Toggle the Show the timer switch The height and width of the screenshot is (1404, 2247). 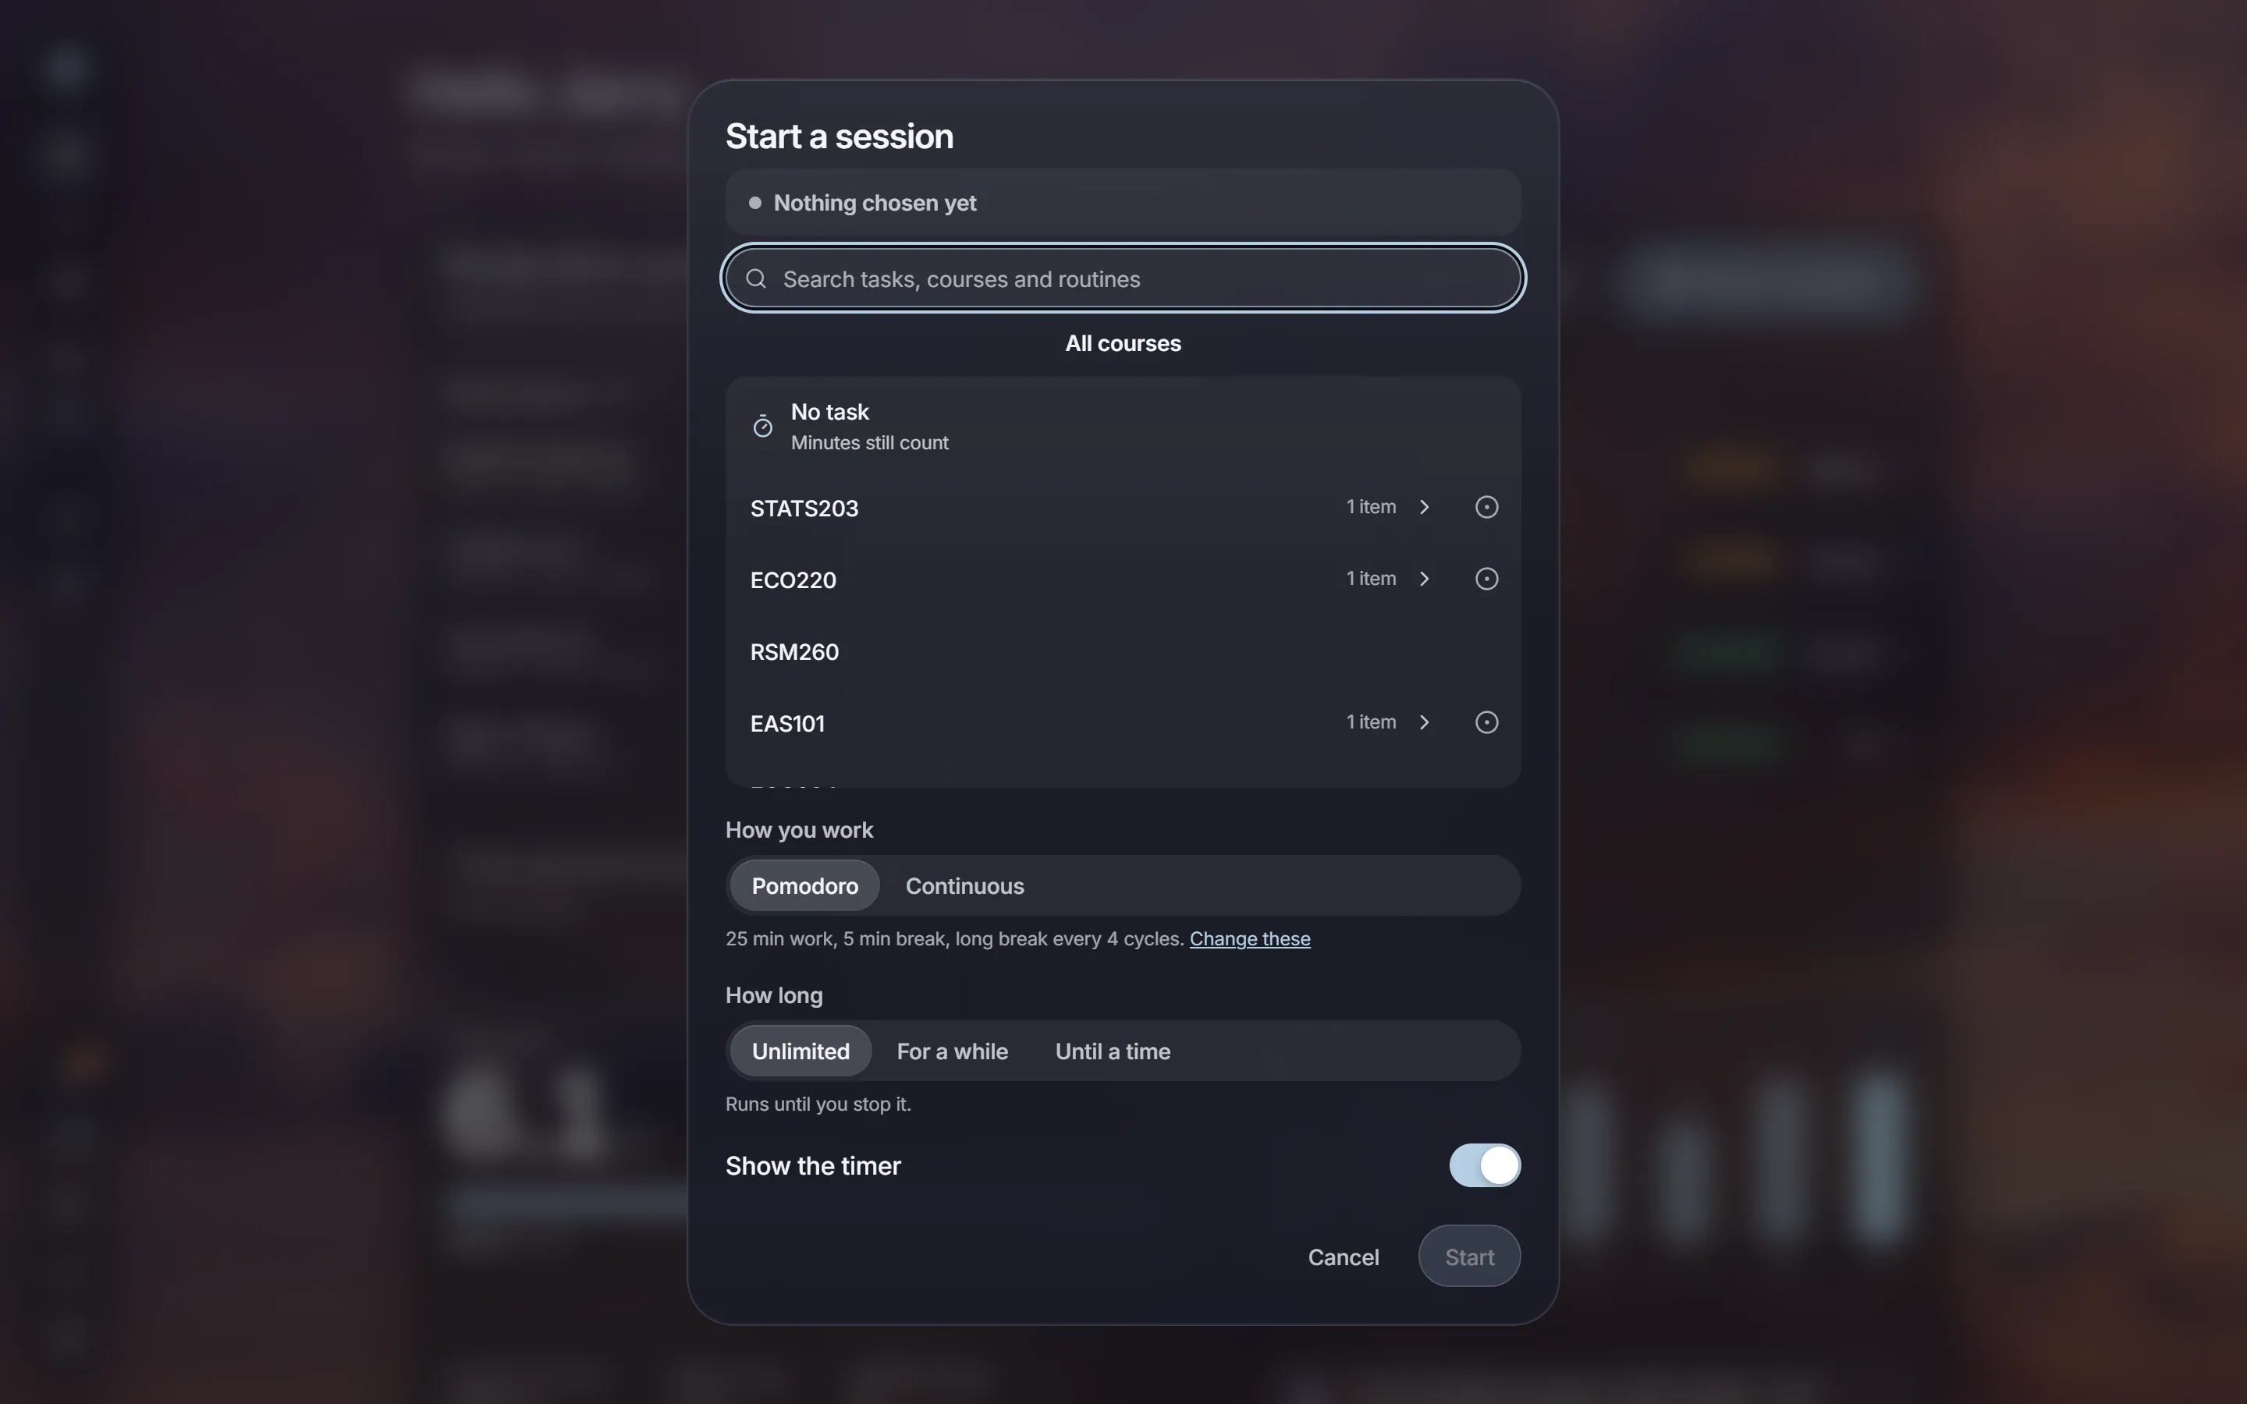pos(1485,1165)
